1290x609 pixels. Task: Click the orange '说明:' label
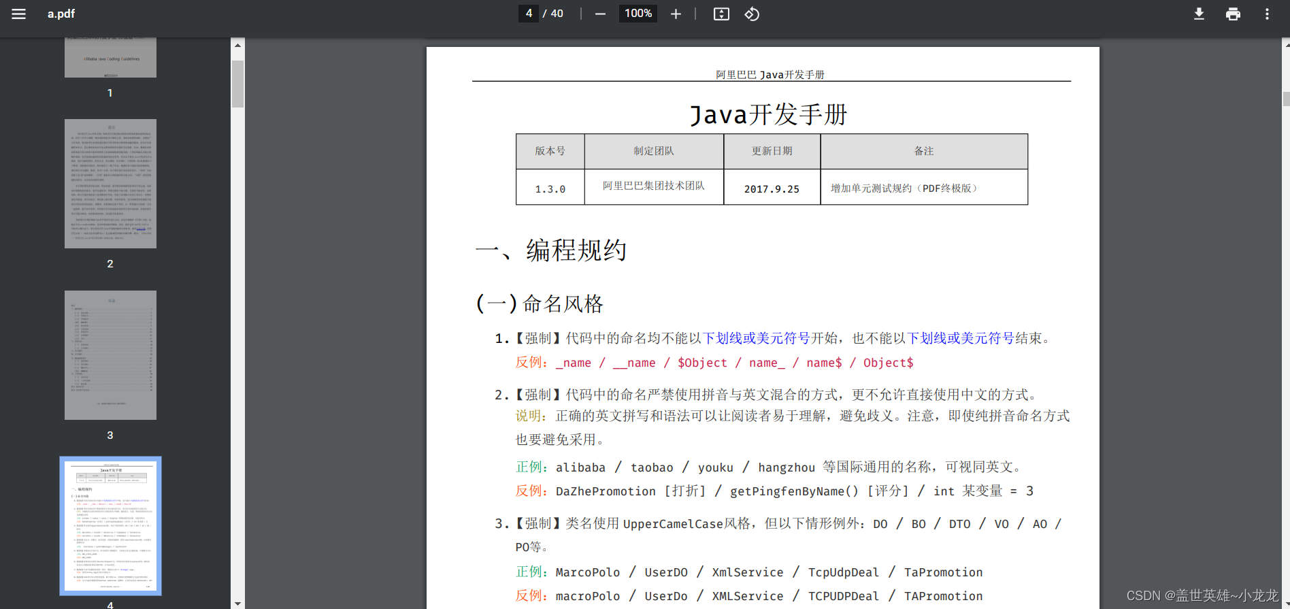pos(531,416)
